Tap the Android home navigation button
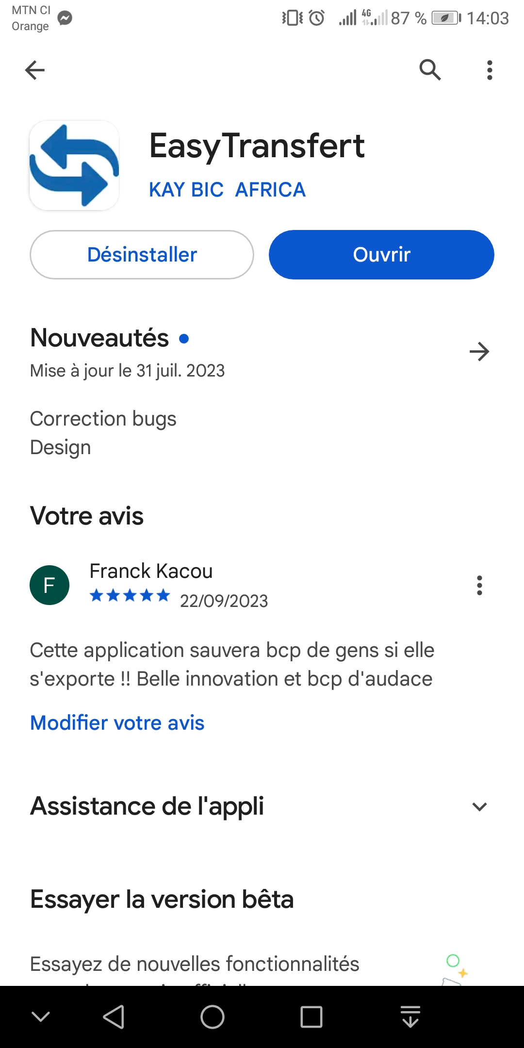Image resolution: width=524 pixels, height=1048 pixels. [x=213, y=1017]
